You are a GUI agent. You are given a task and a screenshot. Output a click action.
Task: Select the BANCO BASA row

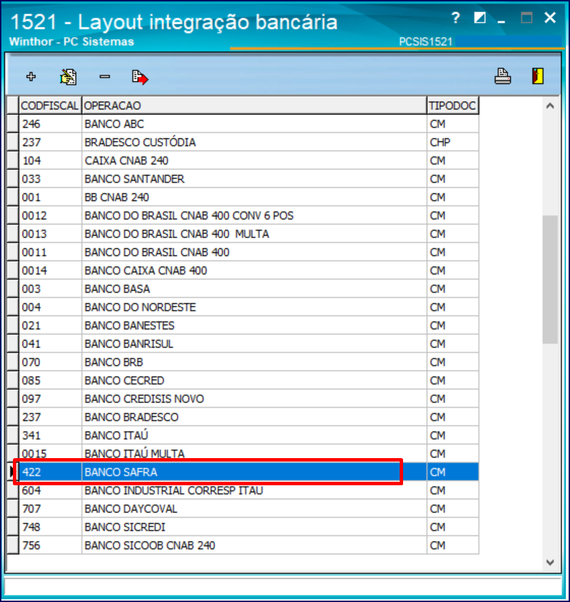pos(249,288)
